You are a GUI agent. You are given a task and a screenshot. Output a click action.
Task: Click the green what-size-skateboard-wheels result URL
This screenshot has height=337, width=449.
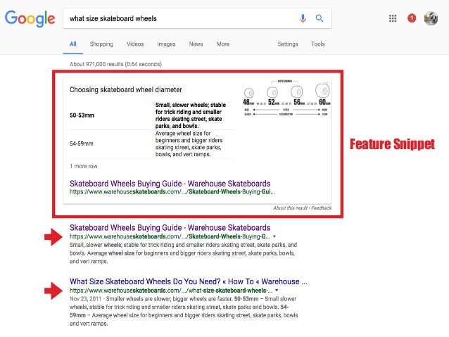(x=171, y=291)
